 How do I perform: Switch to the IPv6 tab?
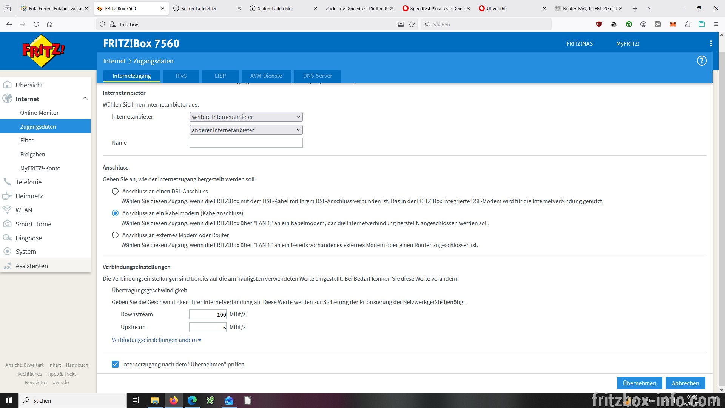click(181, 76)
